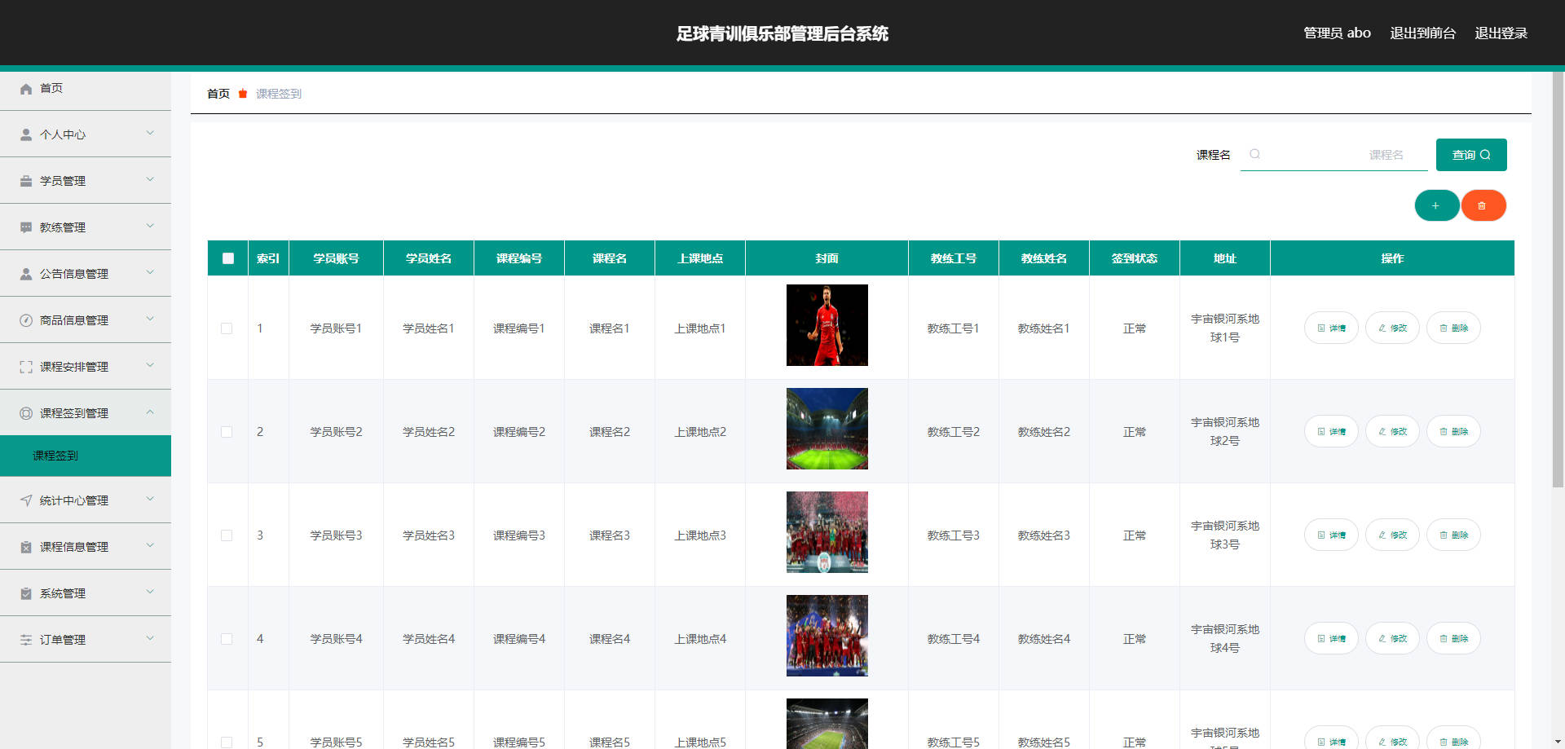Click the 课程安排管理 frame icon
Image resolution: width=1565 pixels, height=749 pixels.
click(26, 367)
